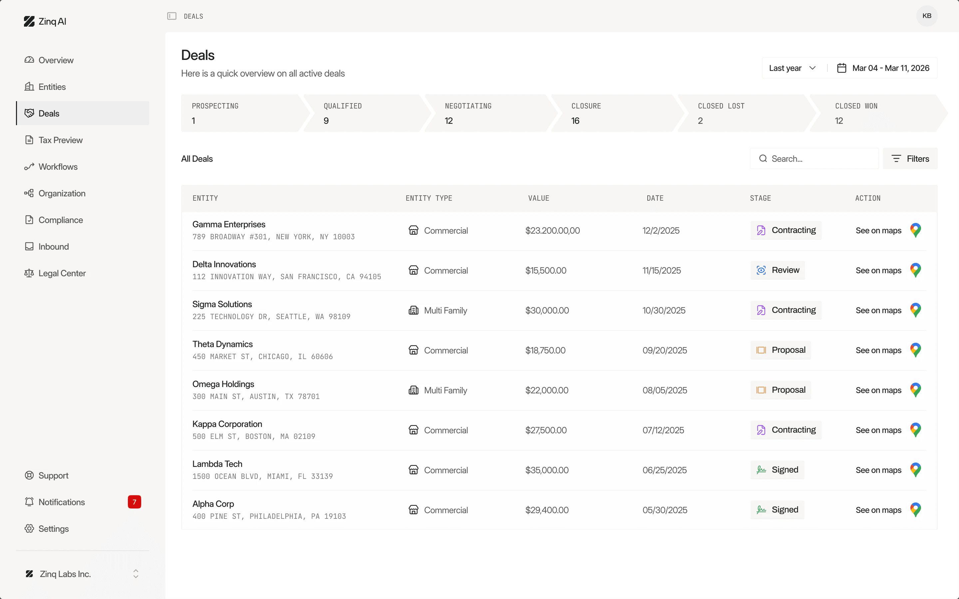959x599 pixels.
Task: Open Organization in the sidebar
Action: [83, 193]
